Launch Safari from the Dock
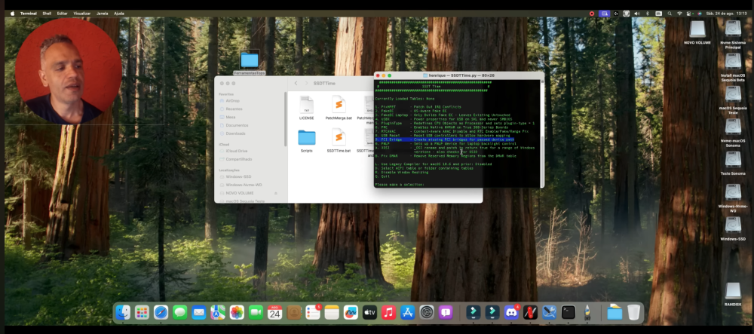This screenshot has width=754, height=334. click(x=161, y=312)
